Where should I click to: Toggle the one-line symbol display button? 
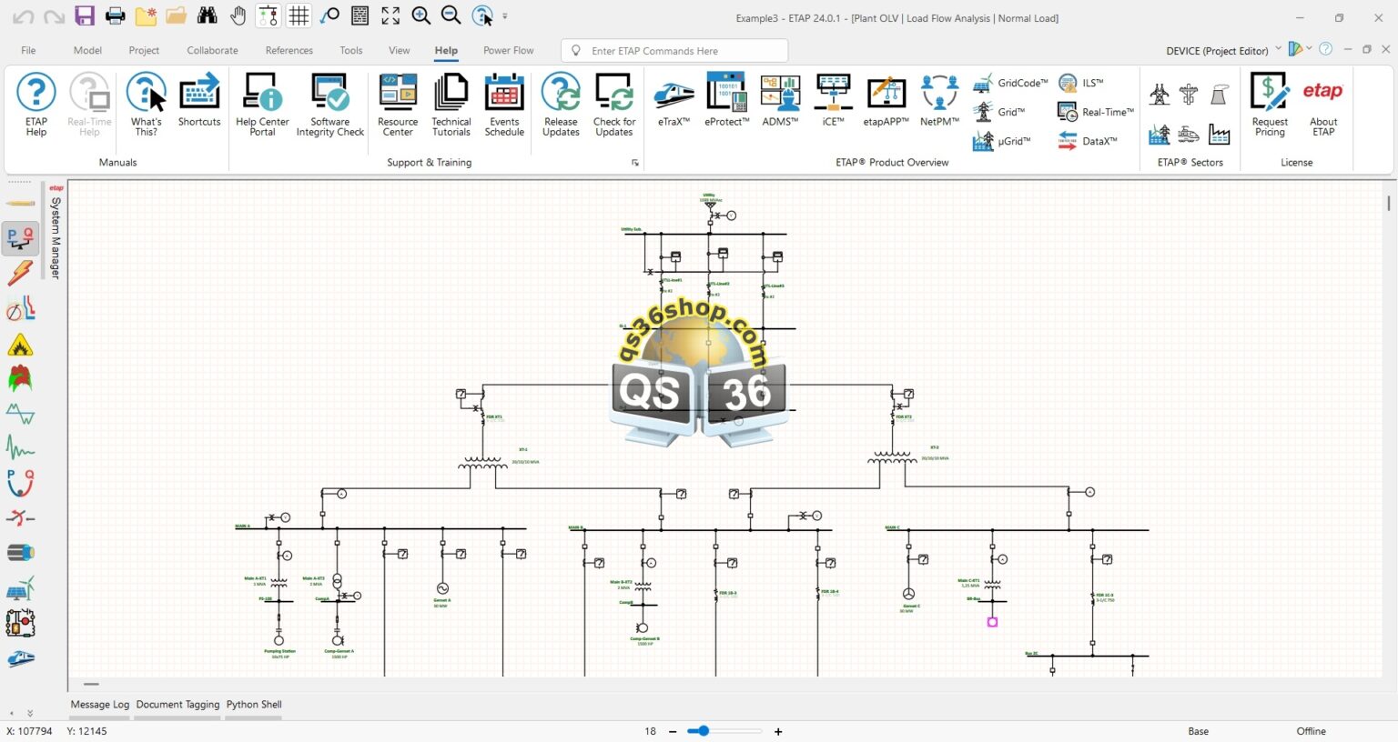pos(268,15)
